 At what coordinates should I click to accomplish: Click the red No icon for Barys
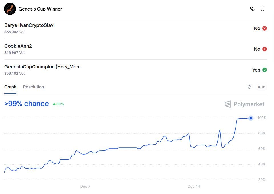(x=265, y=28)
